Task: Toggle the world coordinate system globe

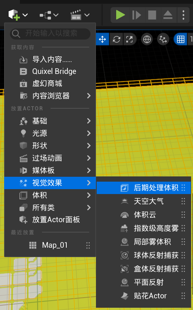Action: (147, 39)
